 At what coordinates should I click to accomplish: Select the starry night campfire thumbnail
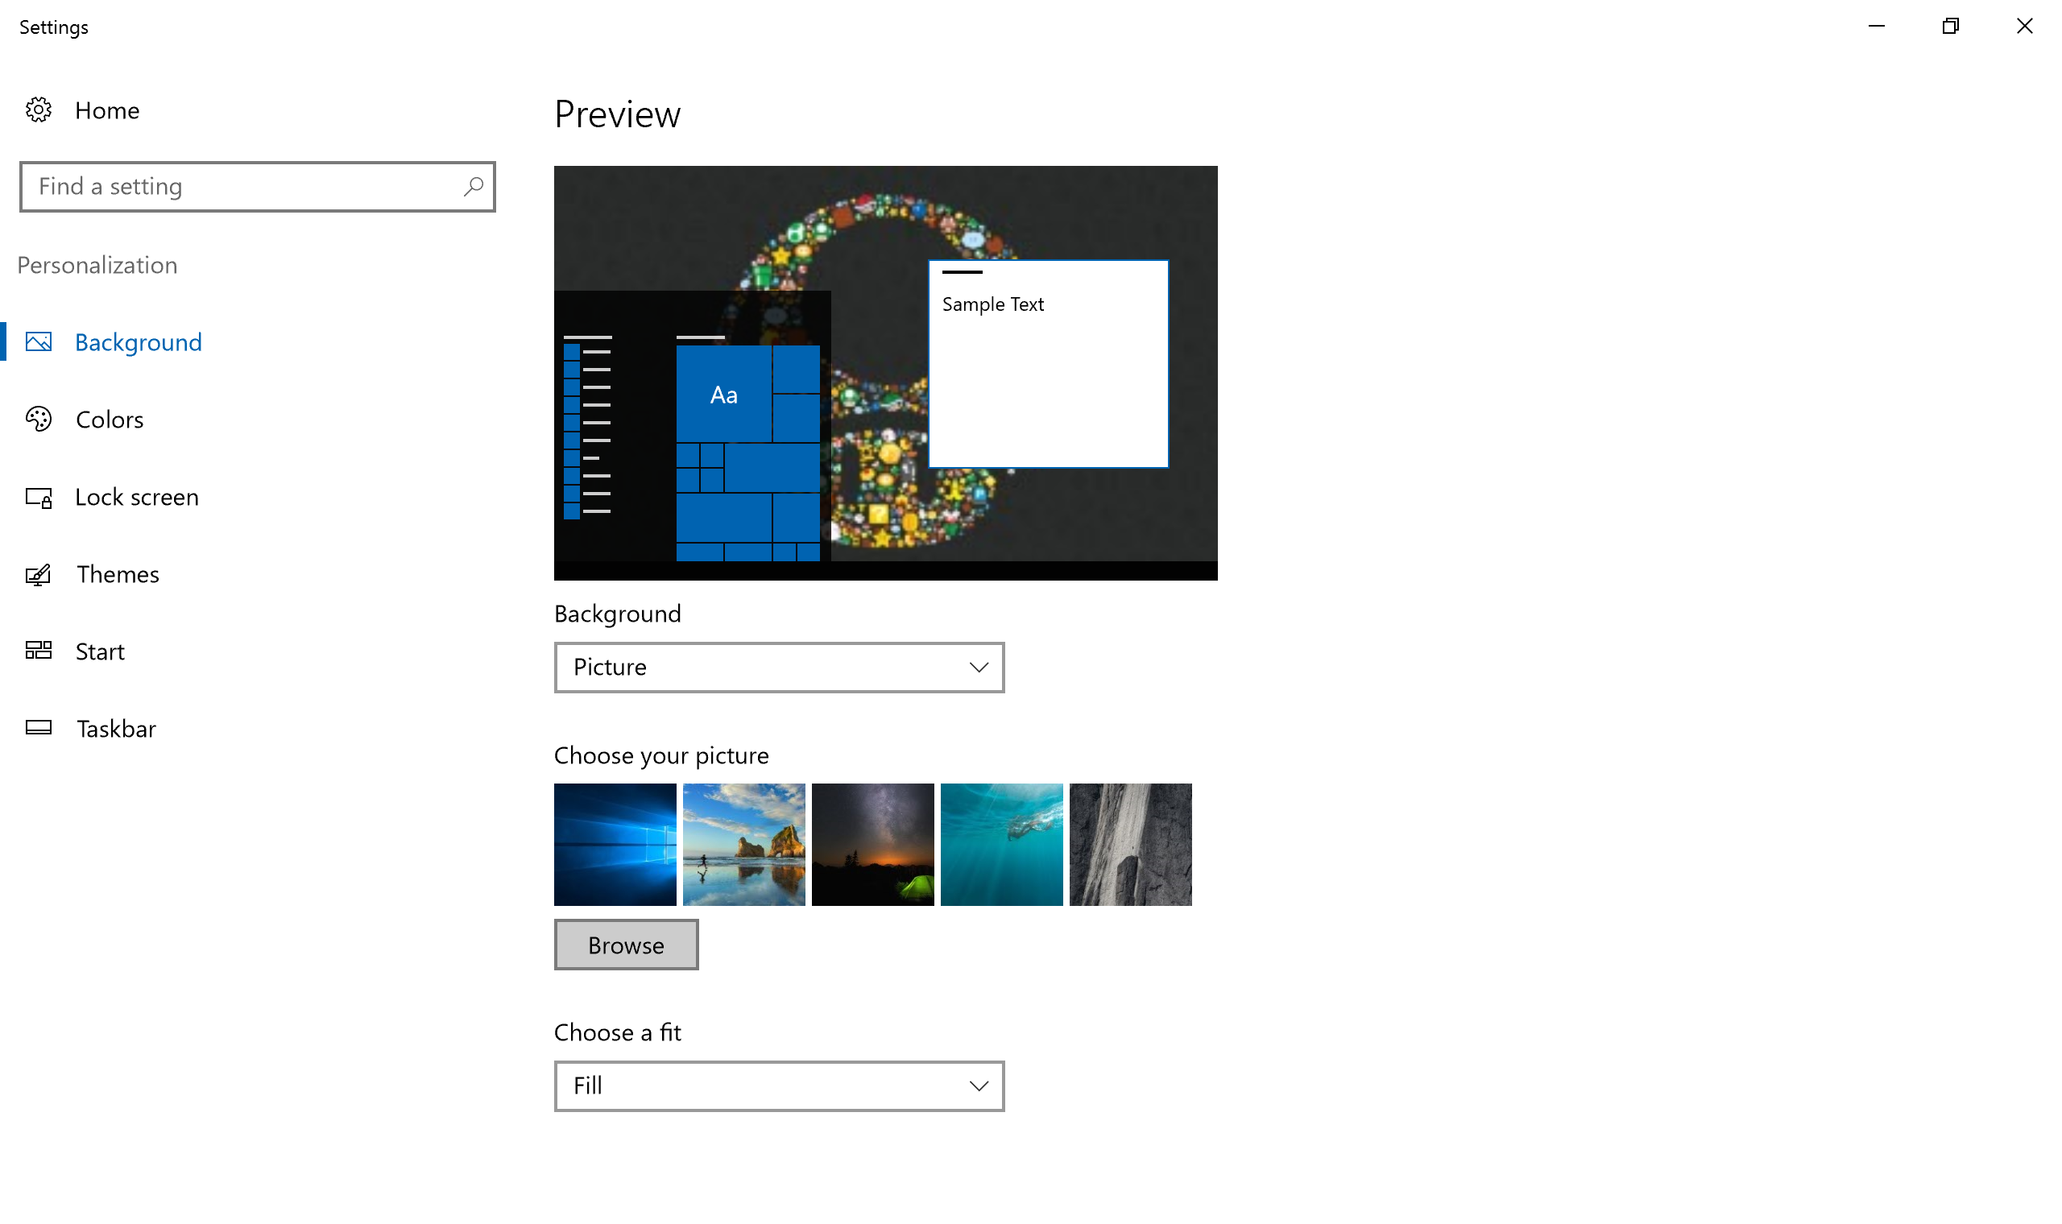873,844
